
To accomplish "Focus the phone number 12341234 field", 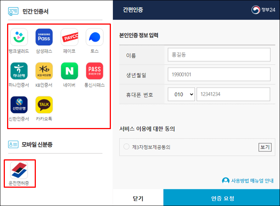I will click(x=233, y=94).
